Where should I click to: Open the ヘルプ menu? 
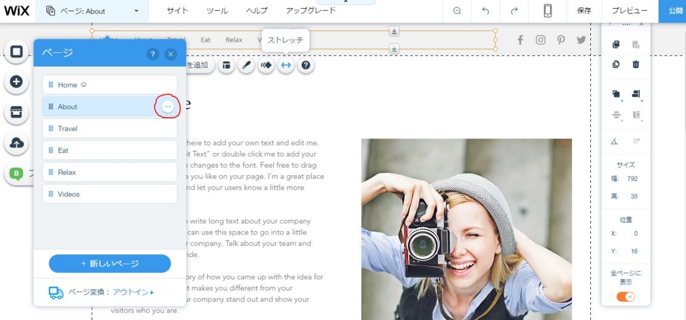(257, 11)
